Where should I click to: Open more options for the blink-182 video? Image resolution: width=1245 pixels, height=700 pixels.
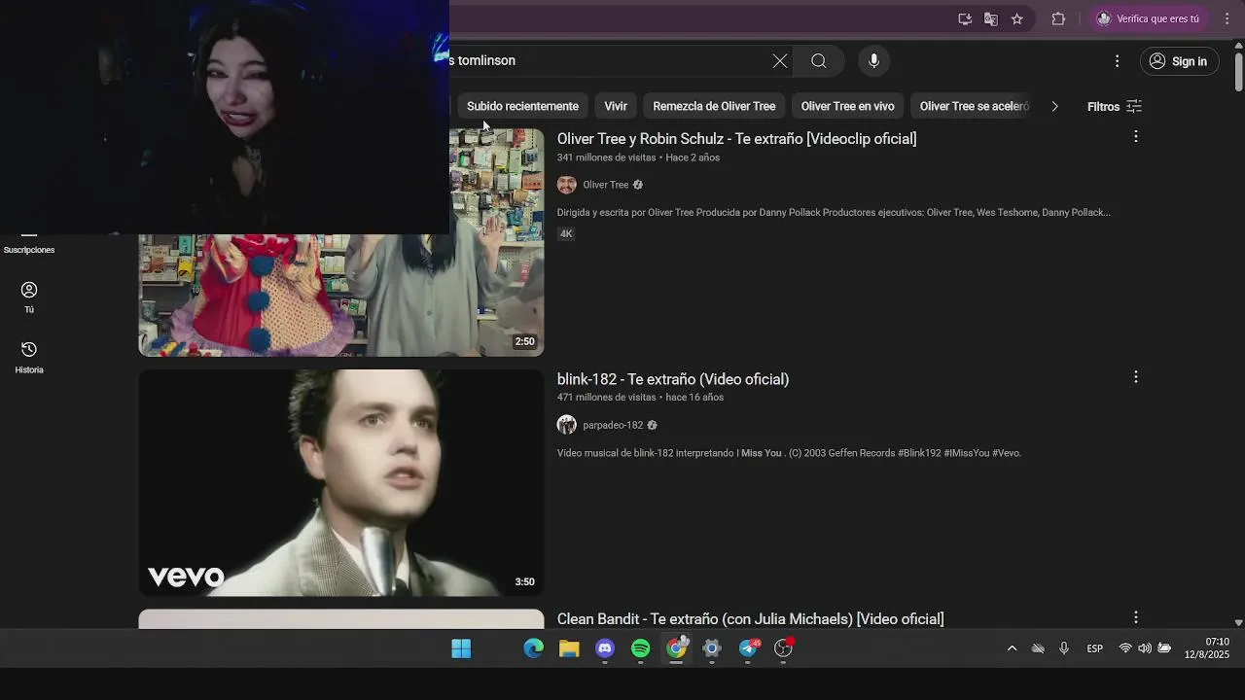1135,377
